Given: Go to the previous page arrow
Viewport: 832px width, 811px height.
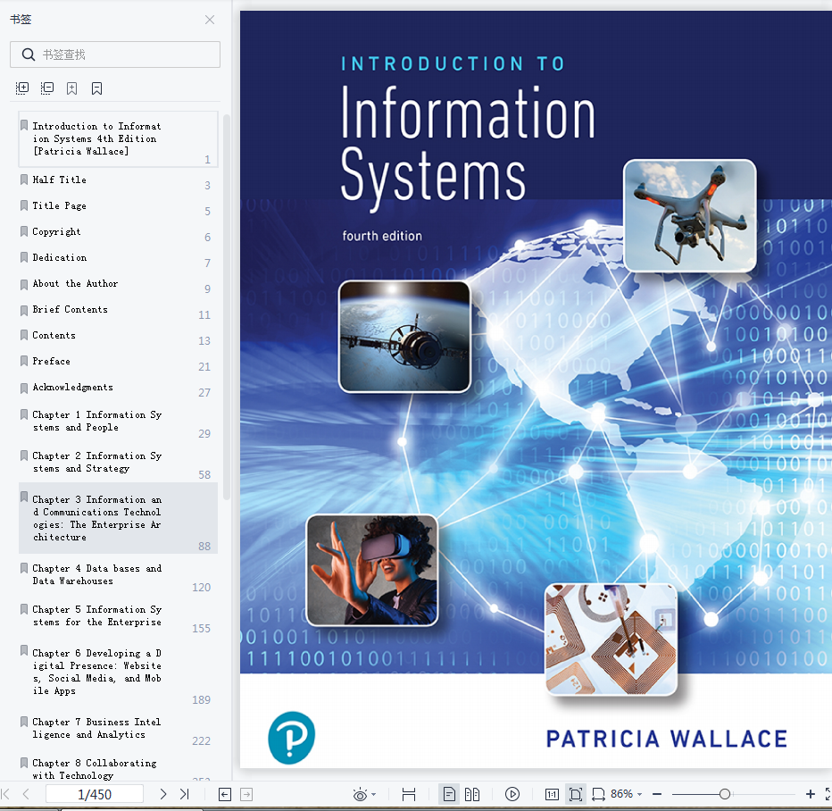Looking at the screenshot, I should tap(26, 794).
